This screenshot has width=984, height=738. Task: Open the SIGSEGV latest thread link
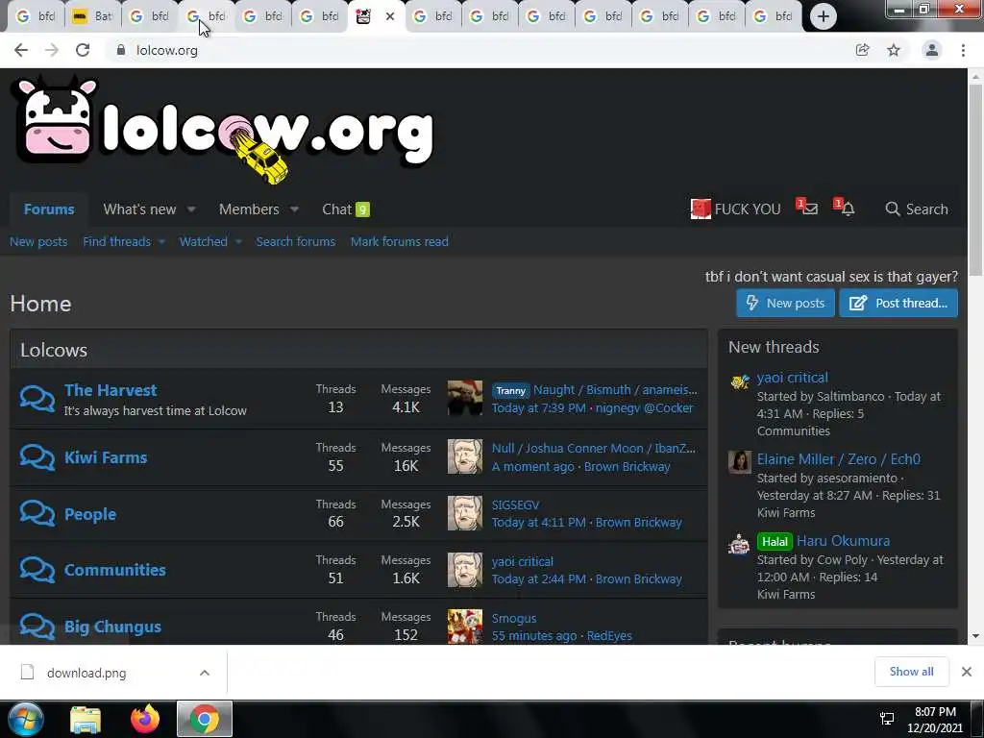click(515, 505)
